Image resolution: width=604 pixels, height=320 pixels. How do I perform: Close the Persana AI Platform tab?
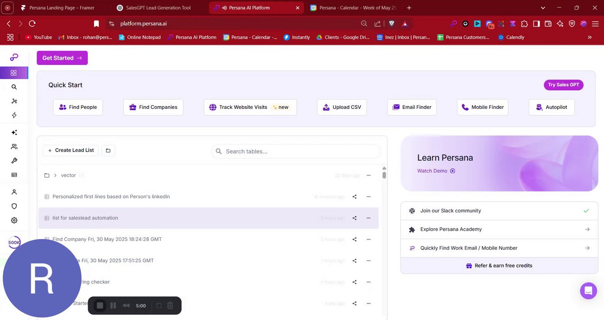point(298,8)
